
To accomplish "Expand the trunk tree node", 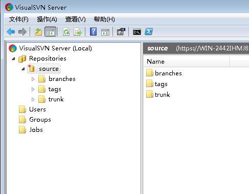I will (x=33, y=99).
